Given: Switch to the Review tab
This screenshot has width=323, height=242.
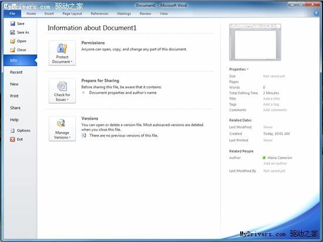Looking at the screenshot, I should [146, 13].
